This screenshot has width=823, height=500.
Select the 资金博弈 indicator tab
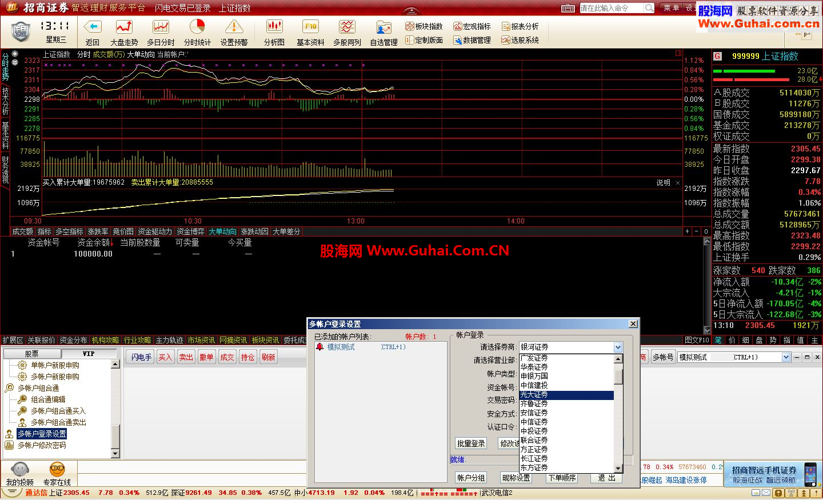(x=190, y=231)
